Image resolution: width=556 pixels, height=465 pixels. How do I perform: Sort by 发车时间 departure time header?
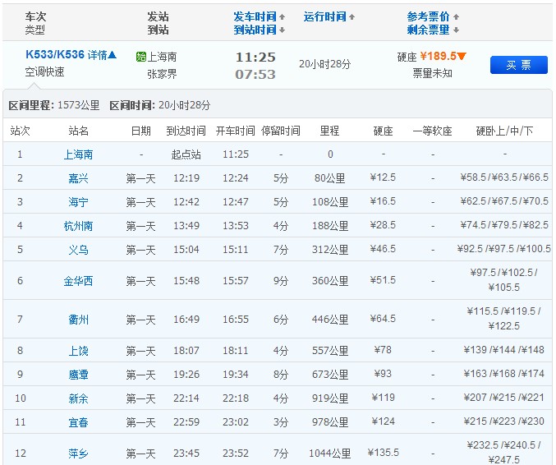[x=260, y=16]
